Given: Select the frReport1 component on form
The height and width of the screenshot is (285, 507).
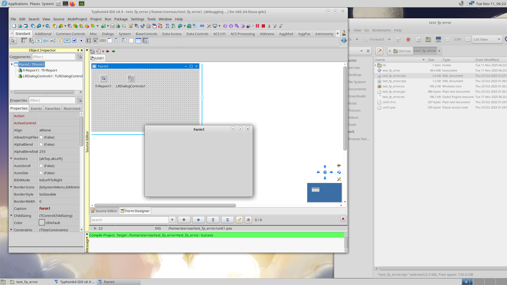Looking at the screenshot, I should pos(104,79).
